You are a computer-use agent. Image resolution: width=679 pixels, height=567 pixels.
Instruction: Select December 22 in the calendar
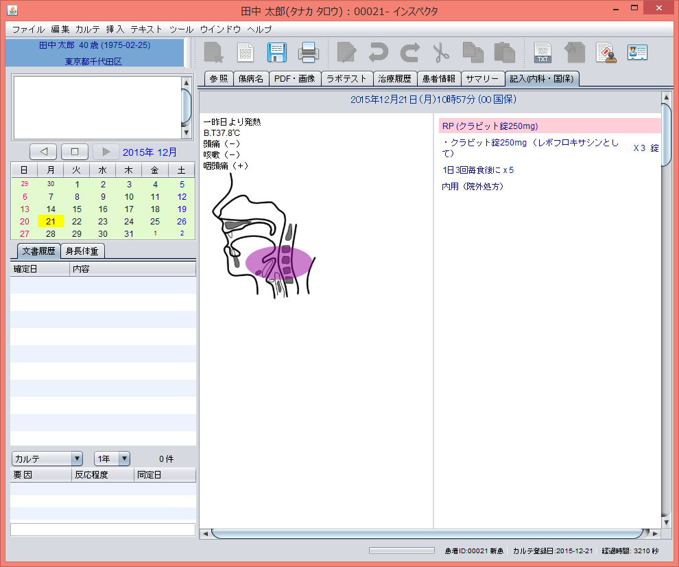coord(77,221)
